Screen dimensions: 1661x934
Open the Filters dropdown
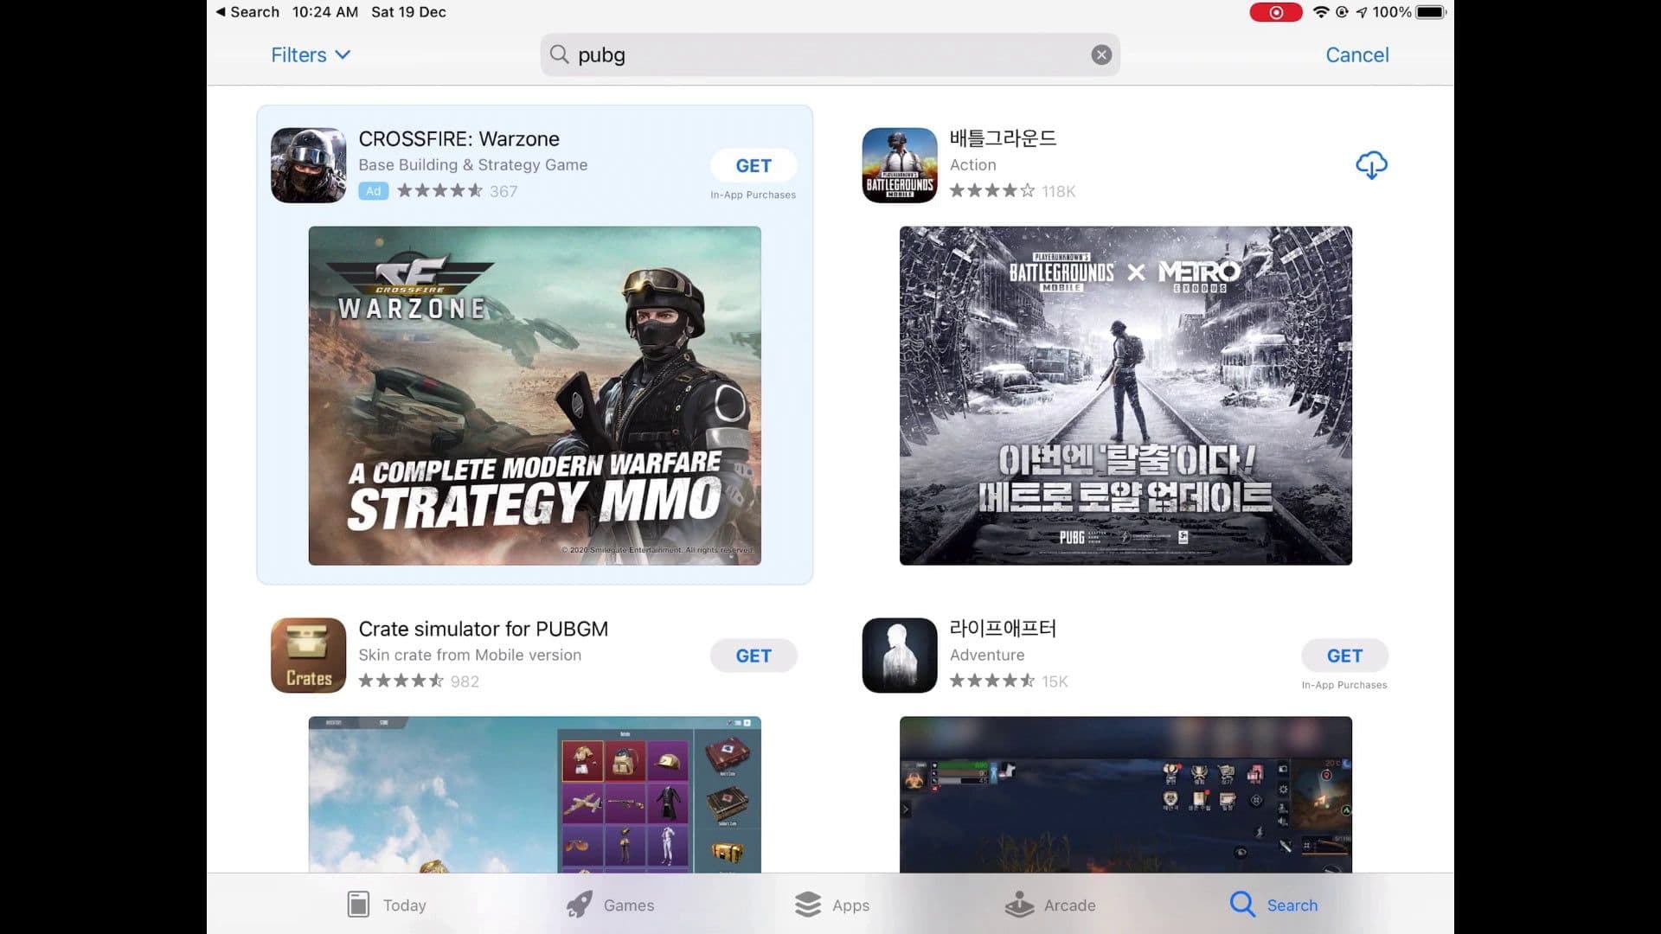coord(310,54)
